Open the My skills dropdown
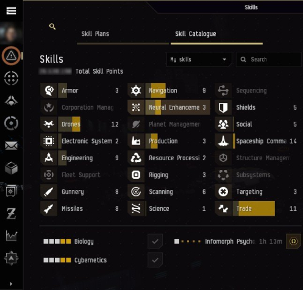 pyautogui.click(x=199, y=59)
